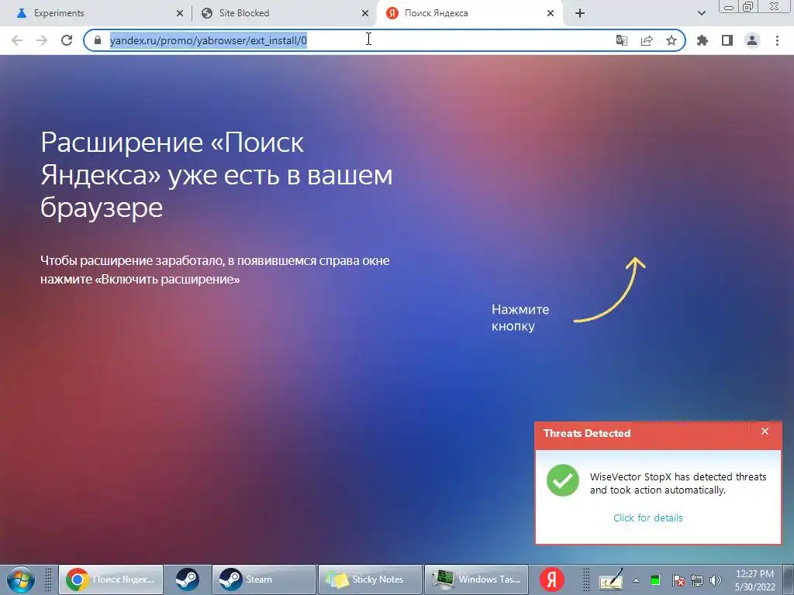Click the pen input panel icon
This screenshot has width=794, height=595.
(x=611, y=580)
